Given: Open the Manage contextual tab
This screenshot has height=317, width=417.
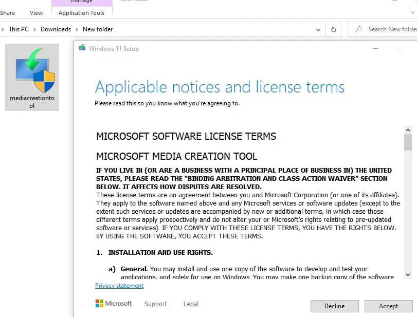Looking at the screenshot, I should [82, 2].
